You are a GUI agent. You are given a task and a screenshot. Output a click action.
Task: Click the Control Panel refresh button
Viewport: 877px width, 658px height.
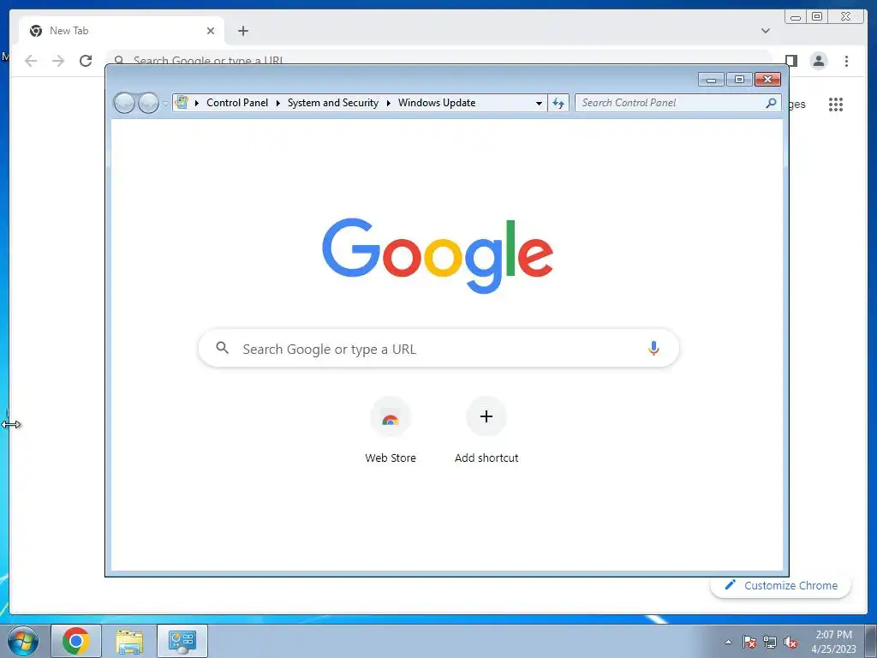point(558,103)
